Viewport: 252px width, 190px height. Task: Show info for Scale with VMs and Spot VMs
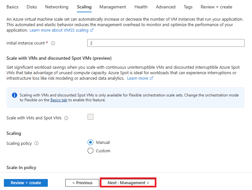coord(66,118)
